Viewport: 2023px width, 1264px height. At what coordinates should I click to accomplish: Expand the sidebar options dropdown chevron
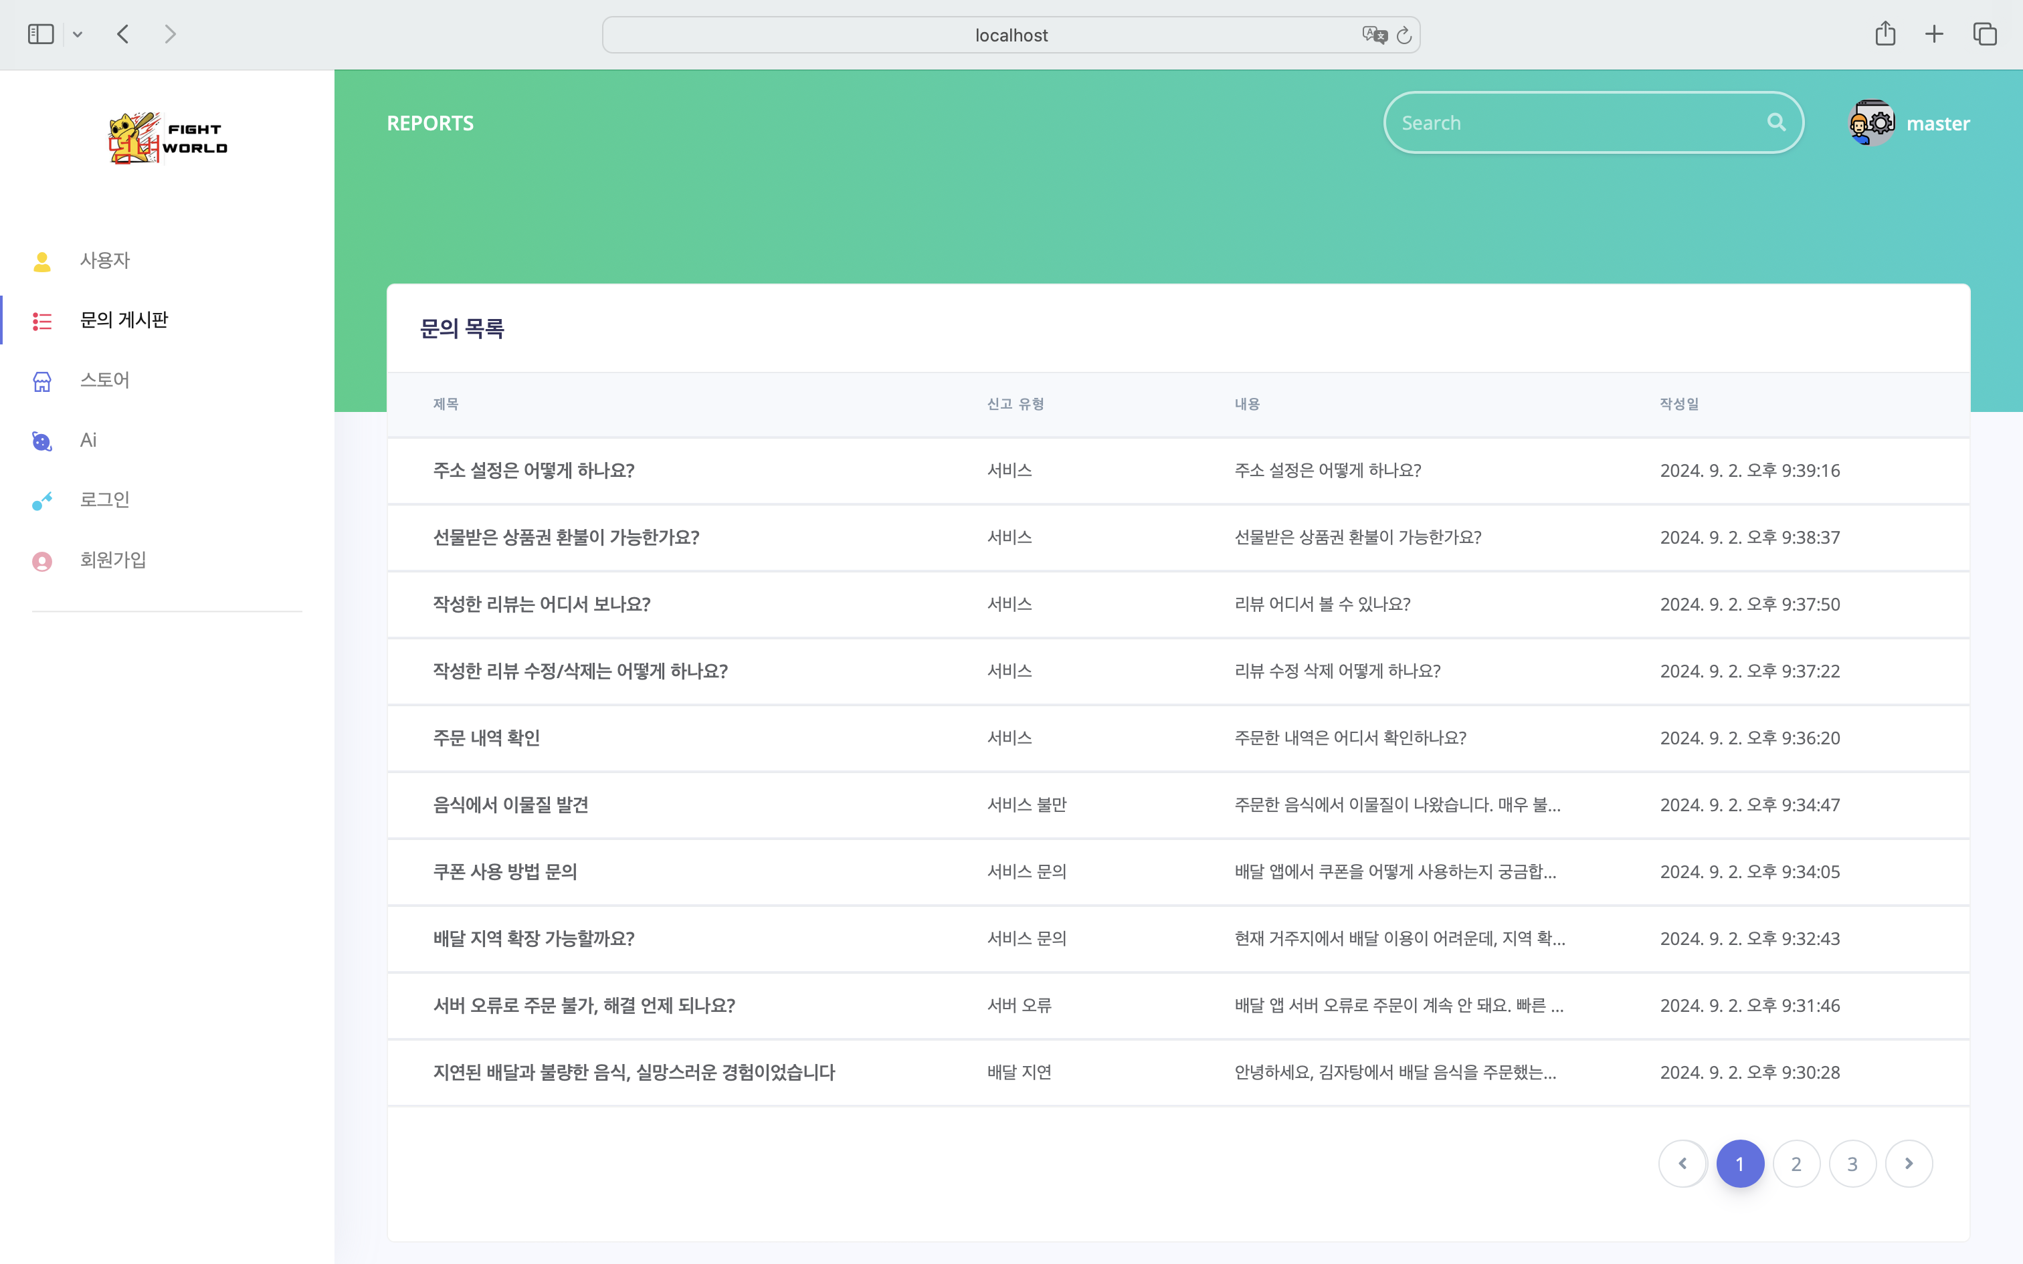(x=78, y=35)
